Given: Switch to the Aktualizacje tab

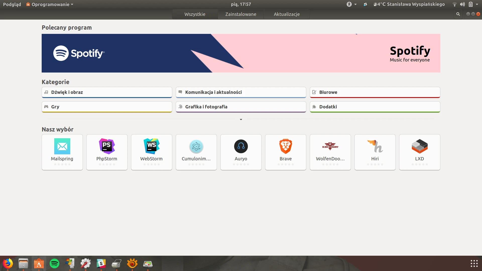Looking at the screenshot, I should [x=287, y=14].
